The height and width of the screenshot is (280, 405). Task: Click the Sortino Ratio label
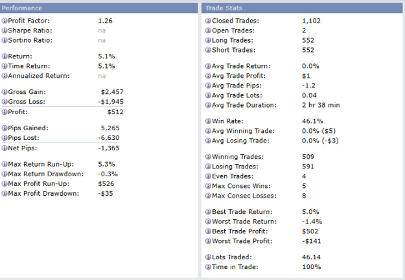click(x=30, y=40)
